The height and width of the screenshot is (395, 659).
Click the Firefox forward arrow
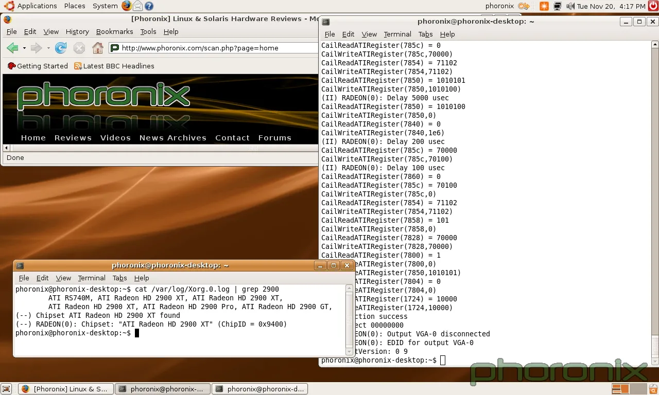coord(36,48)
